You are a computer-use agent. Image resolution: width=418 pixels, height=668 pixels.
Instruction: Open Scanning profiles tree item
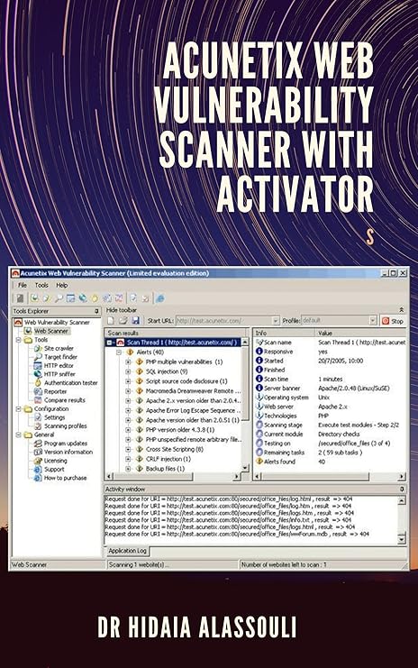pyautogui.click(x=65, y=426)
